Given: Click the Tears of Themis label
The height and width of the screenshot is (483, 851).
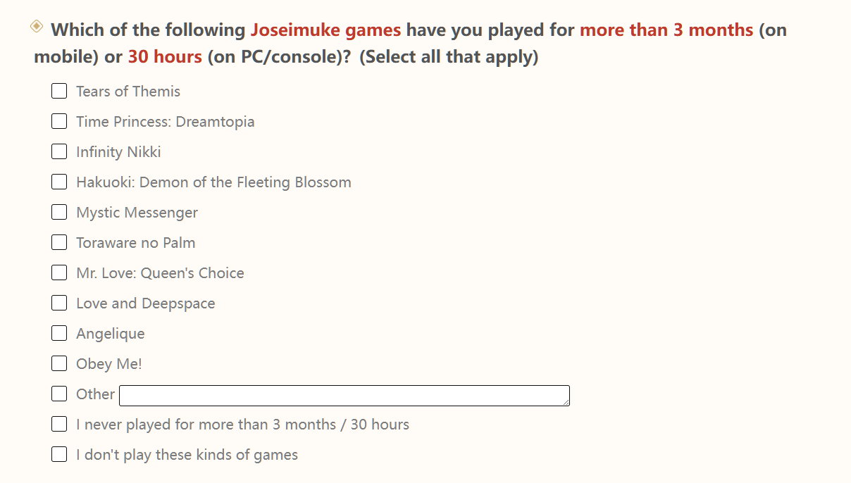Looking at the screenshot, I should coord(128,92).
